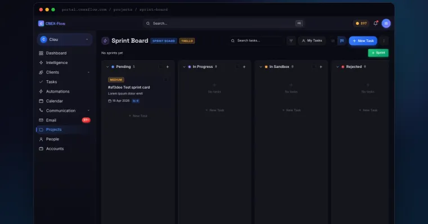Click the green Sprint button
Screen dimensions: 428x224
coord(378,53)
